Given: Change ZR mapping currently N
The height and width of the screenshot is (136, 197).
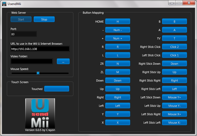Looking at the screenshot, I should (118, 63).
